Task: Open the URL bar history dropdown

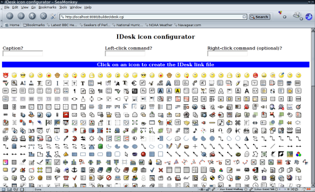Action: tap(244, 17)
